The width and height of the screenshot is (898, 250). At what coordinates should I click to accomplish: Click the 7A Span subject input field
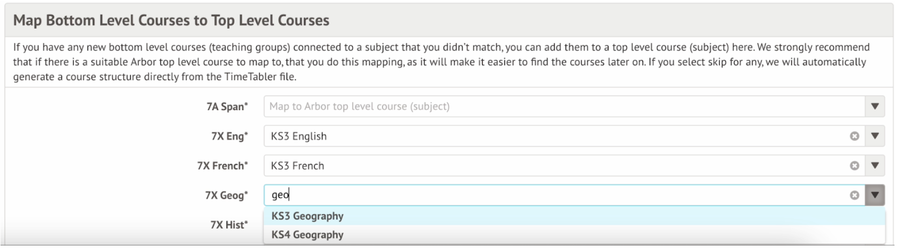pos(545,107)
